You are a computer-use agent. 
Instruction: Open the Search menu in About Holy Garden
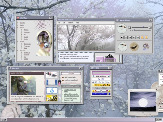[x=70, y=23]
